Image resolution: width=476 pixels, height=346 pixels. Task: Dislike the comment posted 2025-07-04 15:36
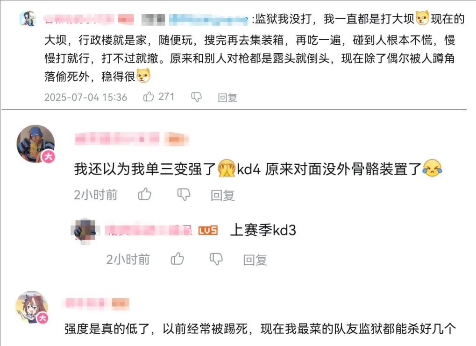(x=196, y=97)
